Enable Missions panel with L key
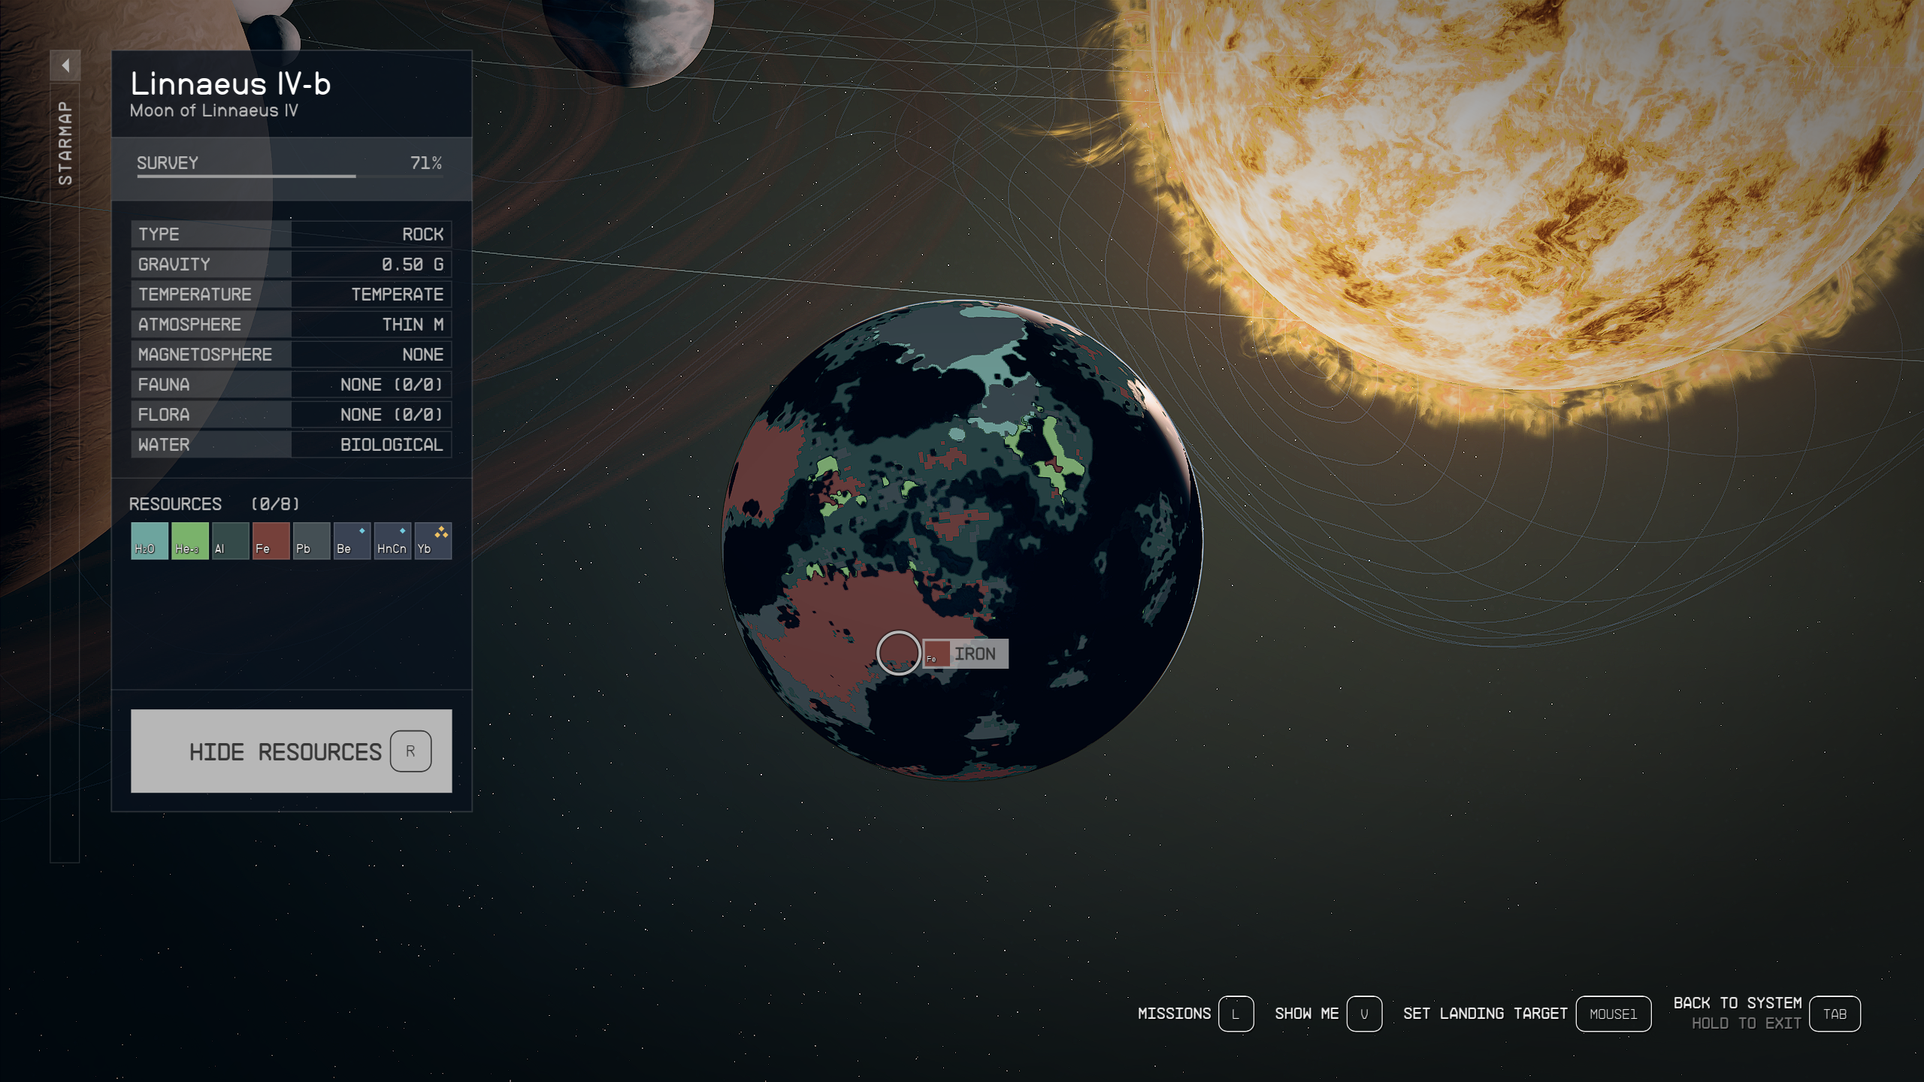This screenshot has height=1082, width=1924. point(1234,1014)
